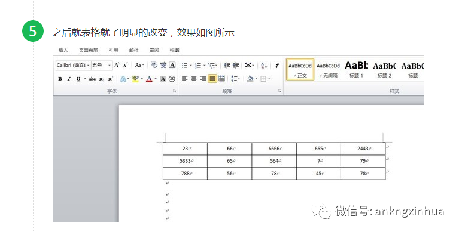Viewport: 459px width, 232px height.
Task: Click the sort A-Z icon
Action: pyautogui.click(x=264, y=66)
